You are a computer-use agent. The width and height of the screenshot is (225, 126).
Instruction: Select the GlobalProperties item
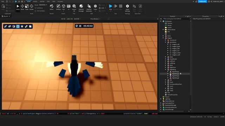[172, 95]
